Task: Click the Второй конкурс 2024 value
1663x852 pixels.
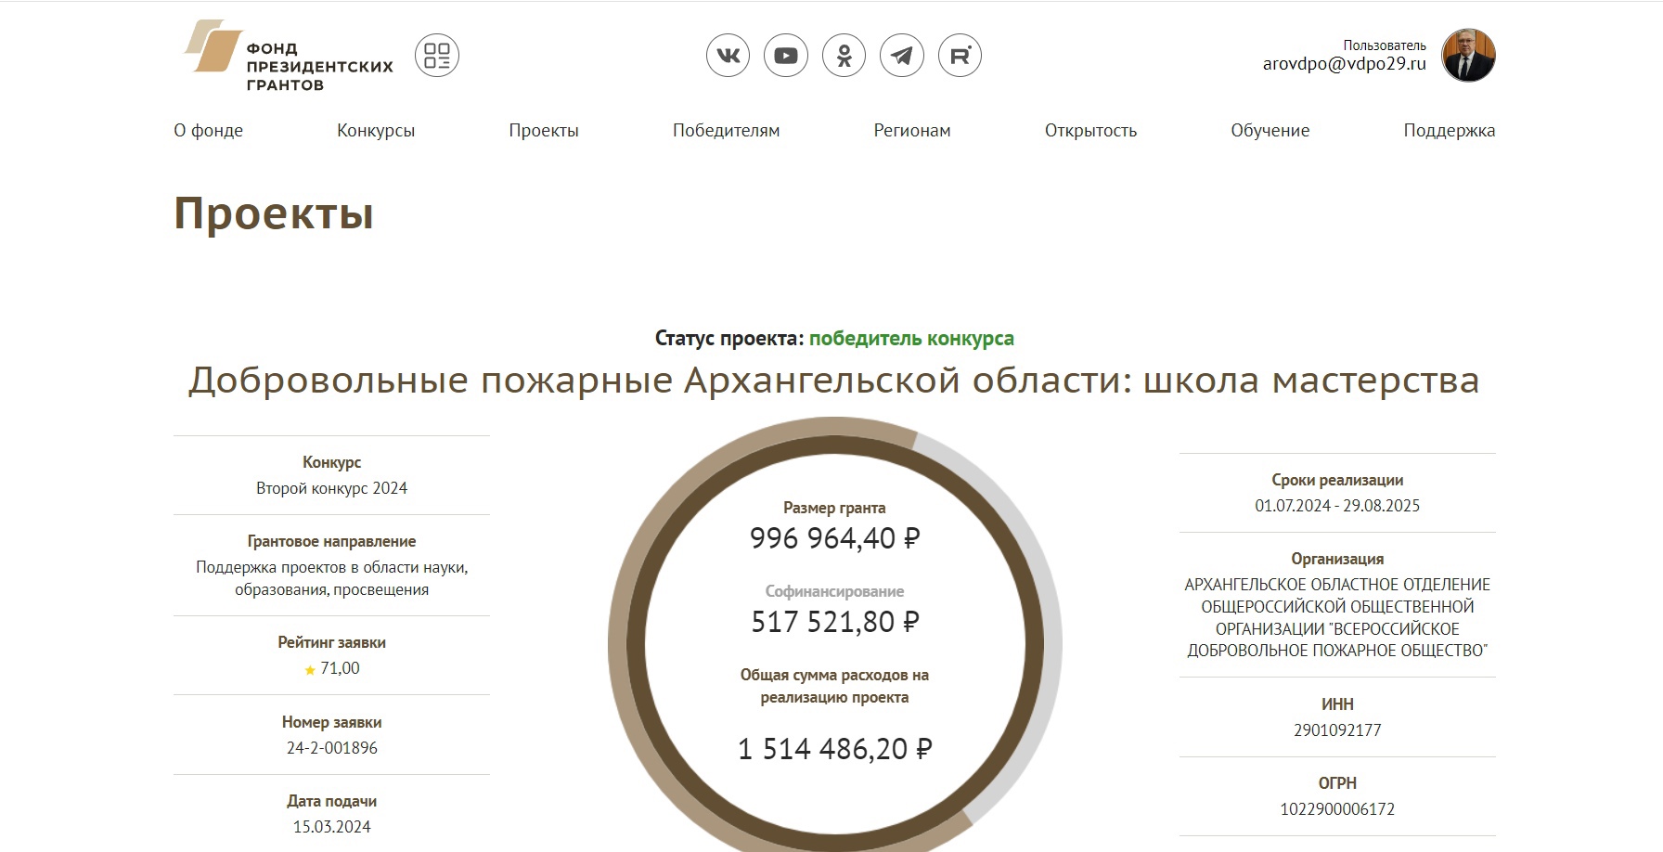Action: pyautogui.click(x=331, y=488)
